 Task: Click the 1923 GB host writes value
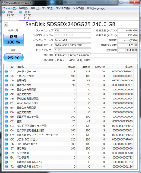click(x=127, y=35)
